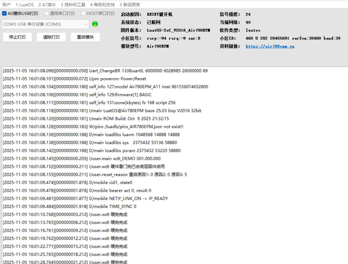Open the 3 资料和工具 menu

point(73,5)
